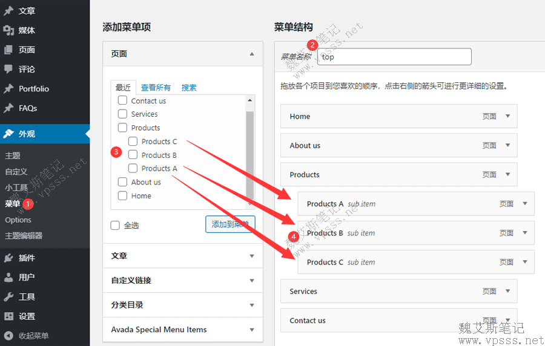Click the 设置 settings menu label
The width and height of the screenshot is (545, 346).
coord(27,316)
